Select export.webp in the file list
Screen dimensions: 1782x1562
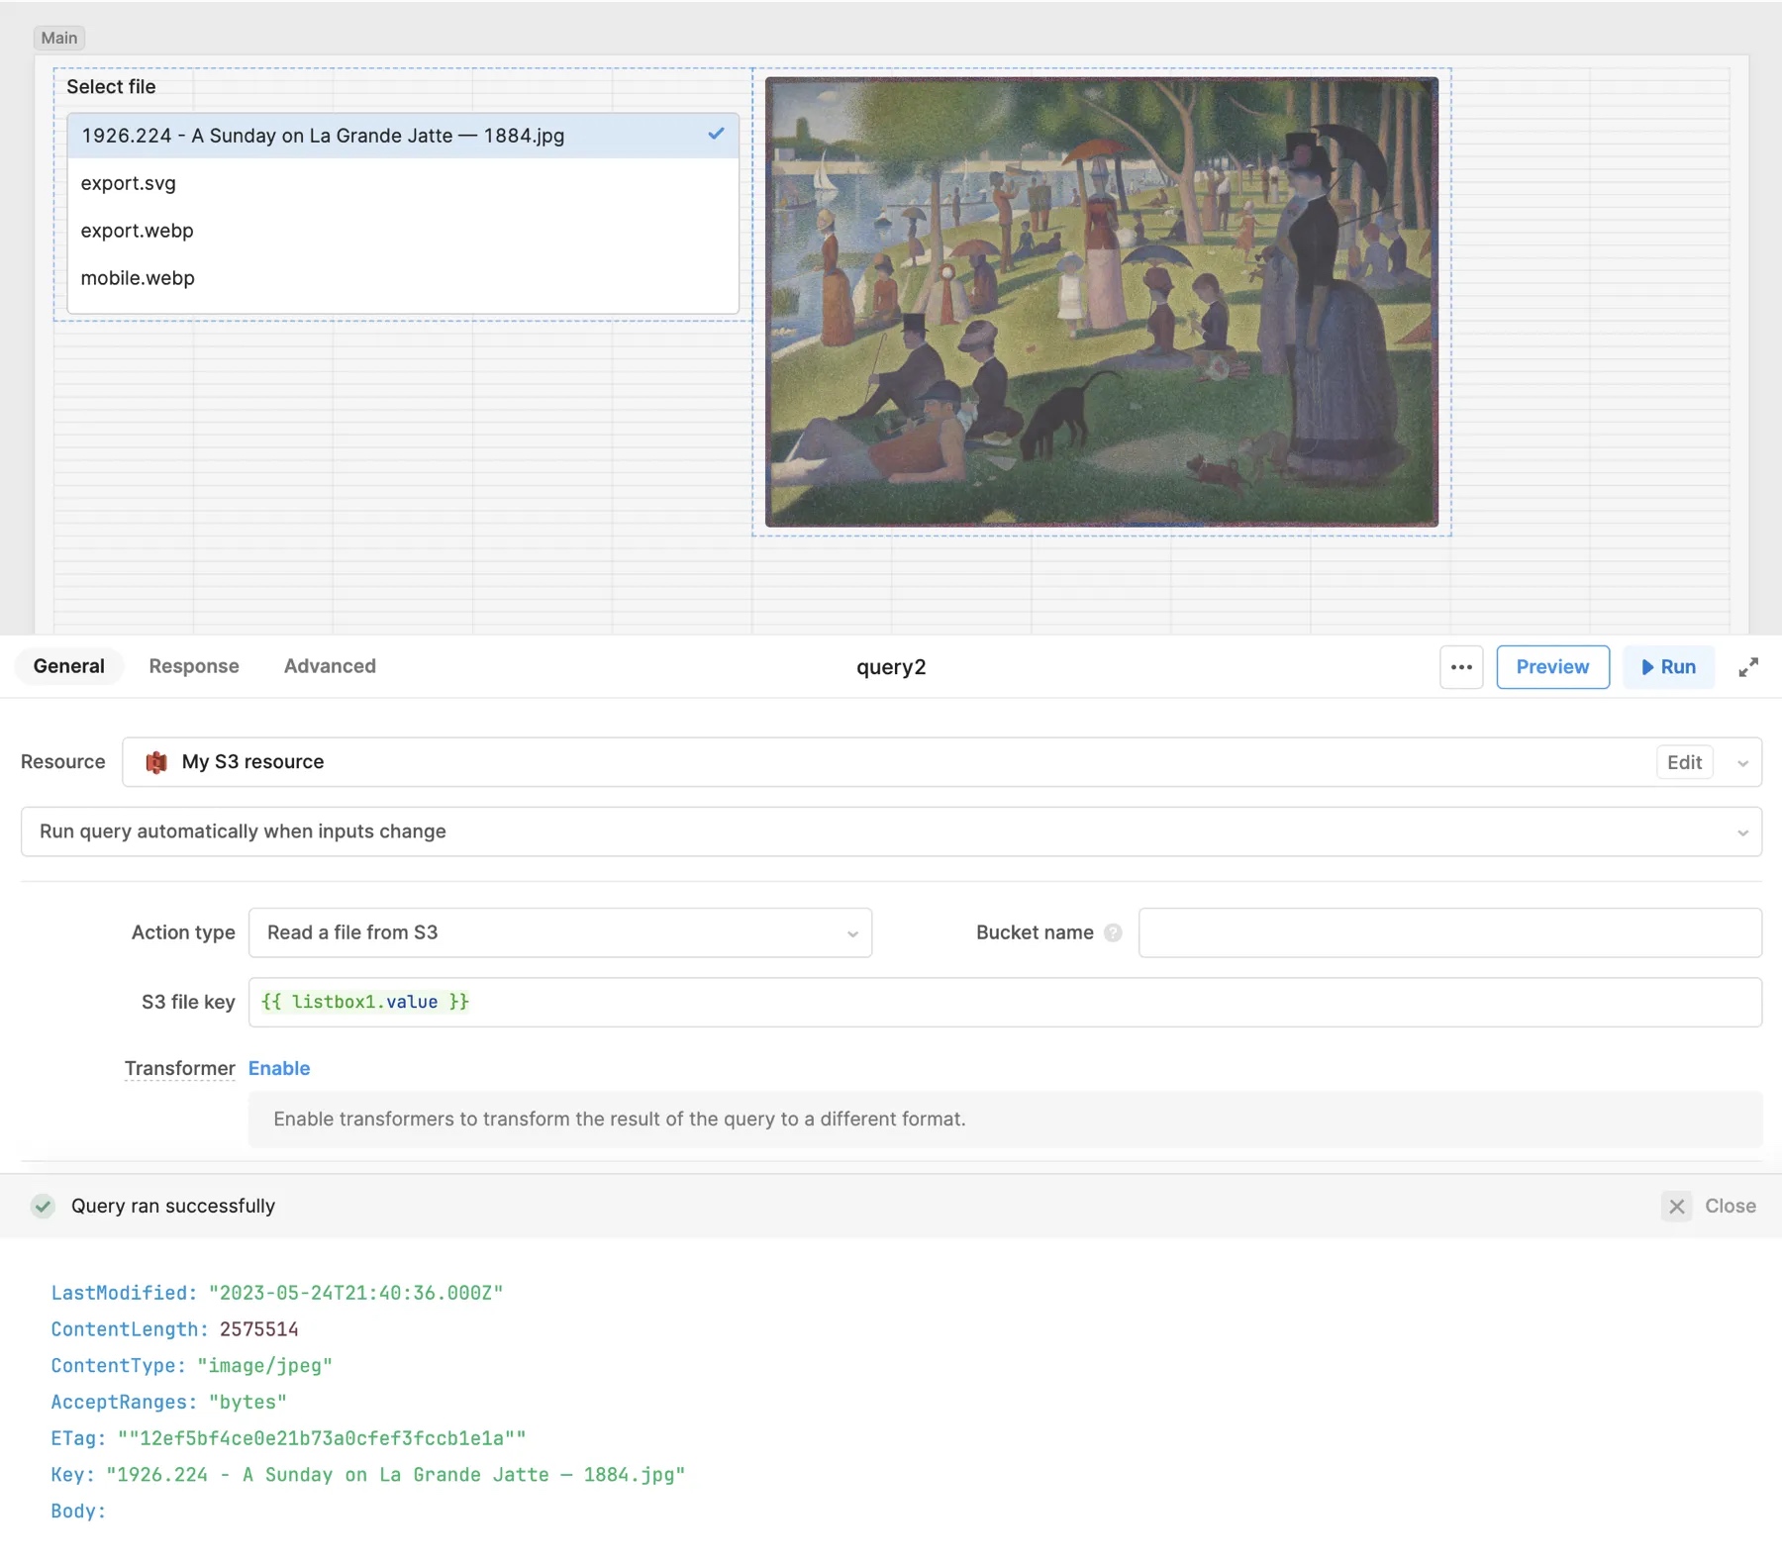pyautogui.click(x=403, y=231)
